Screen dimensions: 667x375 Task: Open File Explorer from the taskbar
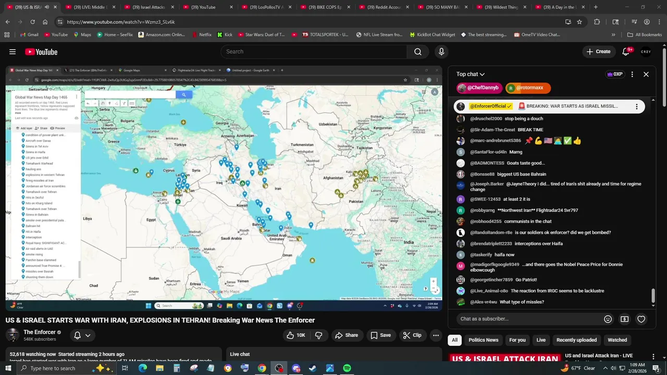pyautogui.click(x=159, y=368)
